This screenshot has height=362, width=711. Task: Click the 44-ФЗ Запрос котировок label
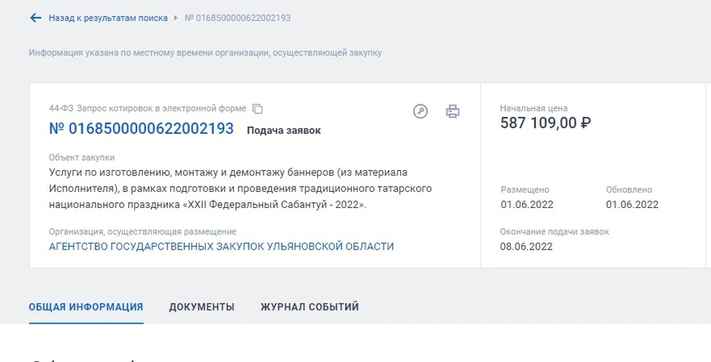(147, 109)
